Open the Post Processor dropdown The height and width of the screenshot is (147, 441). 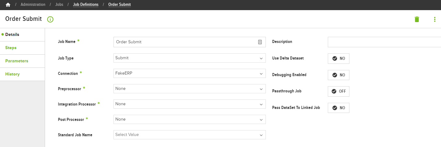[190, 119]
